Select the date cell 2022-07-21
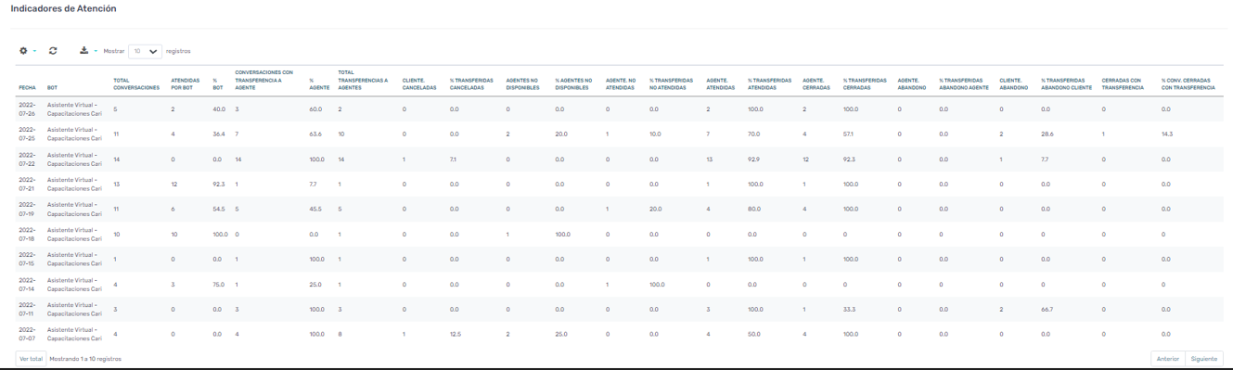The width and height of the screenshot is (1233, 370). [x=27, y=185]
